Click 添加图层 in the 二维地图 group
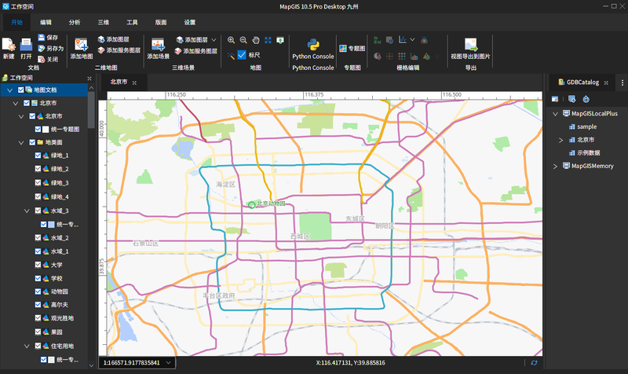628x374 pixels. [x=113, y=39]
